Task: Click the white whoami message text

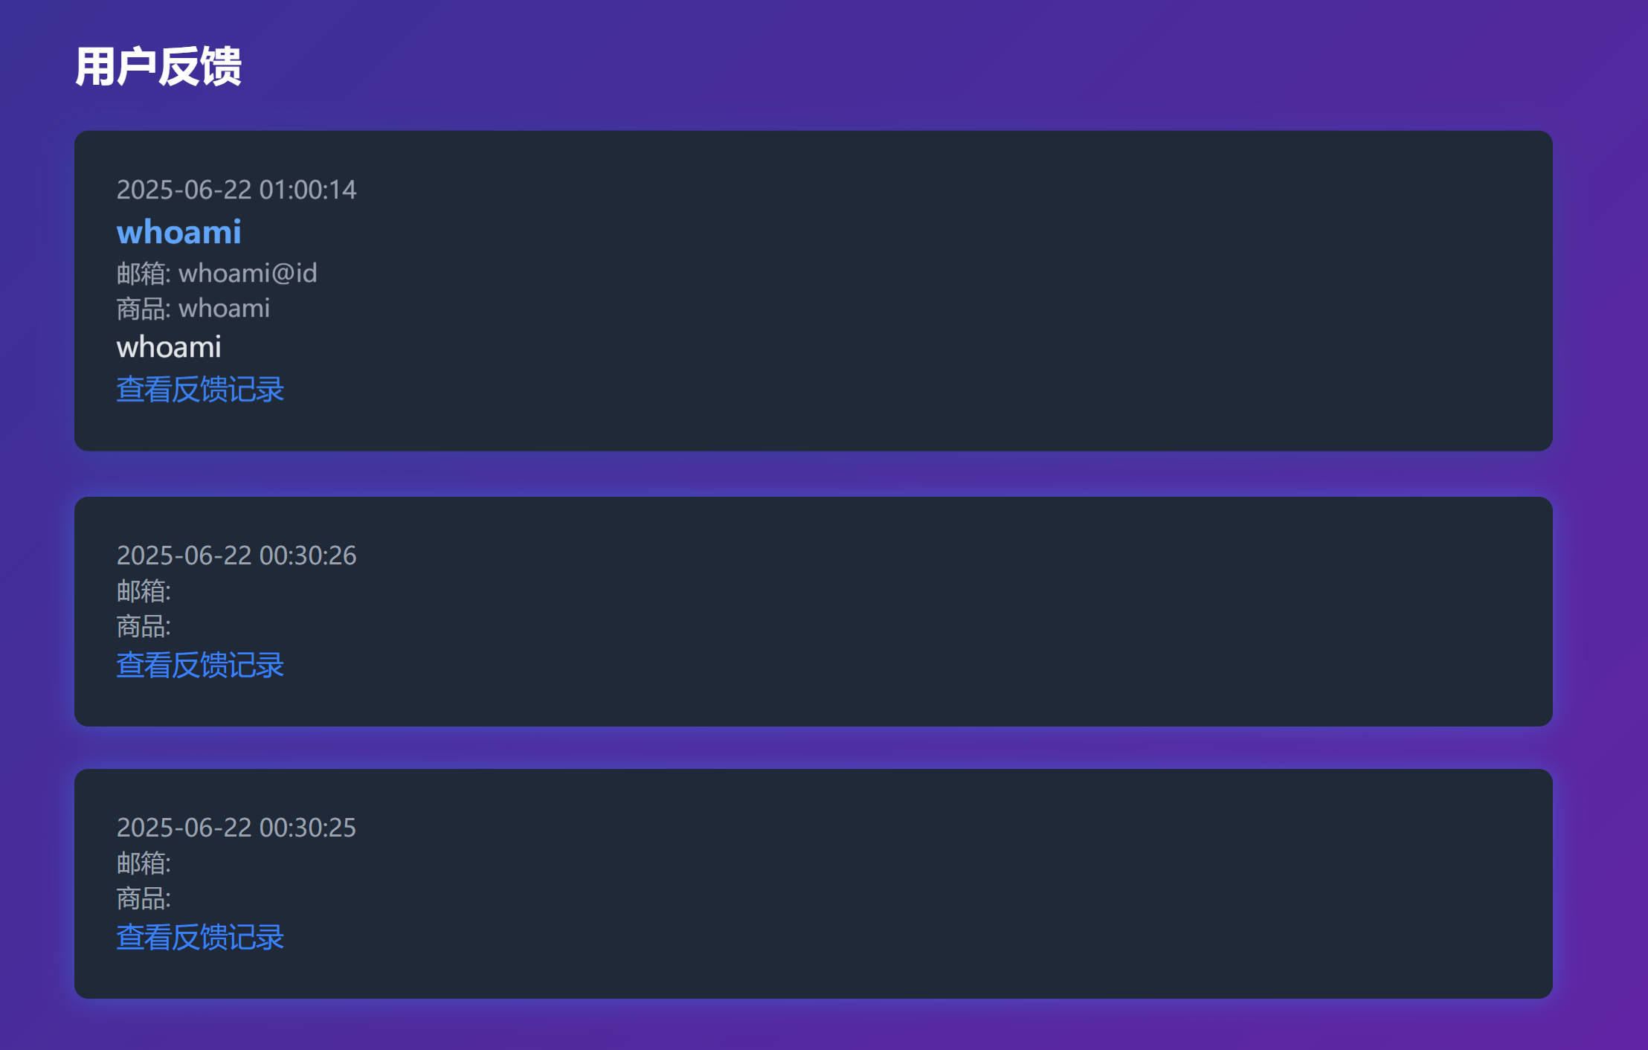Action: click(x=169, y=347)
